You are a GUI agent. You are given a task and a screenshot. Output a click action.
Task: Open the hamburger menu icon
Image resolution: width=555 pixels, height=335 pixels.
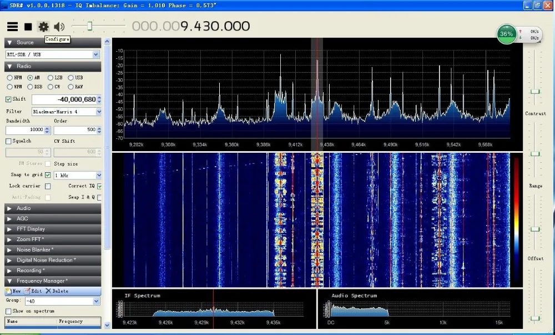[12, 26]
